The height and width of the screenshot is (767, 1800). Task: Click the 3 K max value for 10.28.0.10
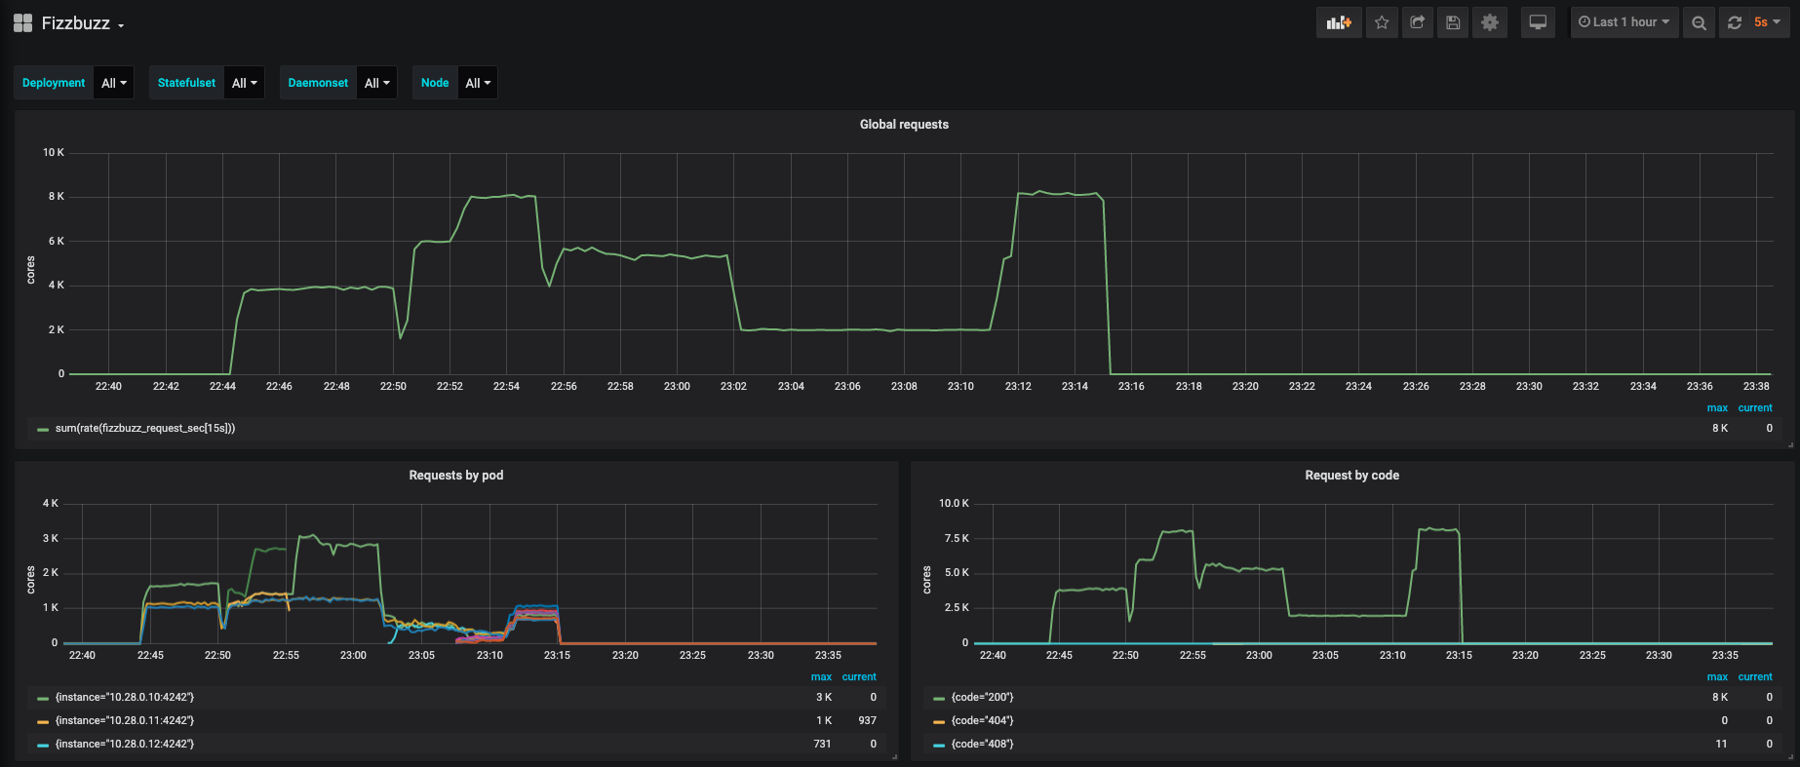click(824, 697)
